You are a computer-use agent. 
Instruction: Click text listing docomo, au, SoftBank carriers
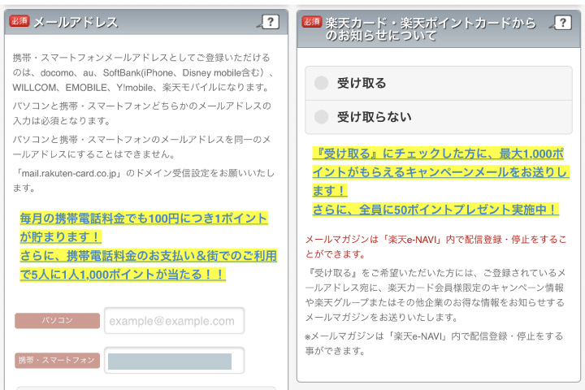pos(142,72)
